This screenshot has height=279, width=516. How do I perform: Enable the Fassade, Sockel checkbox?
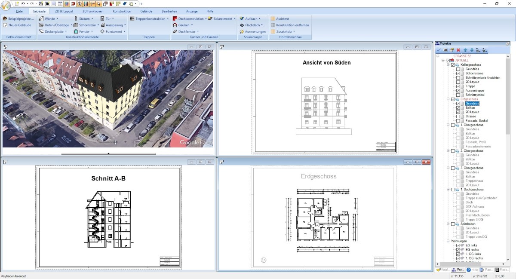coord(458,121)
